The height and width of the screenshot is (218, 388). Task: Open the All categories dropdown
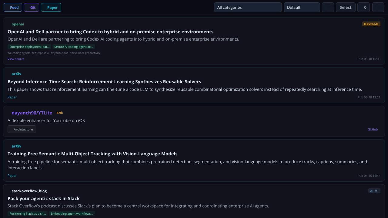tap(248, 7)
